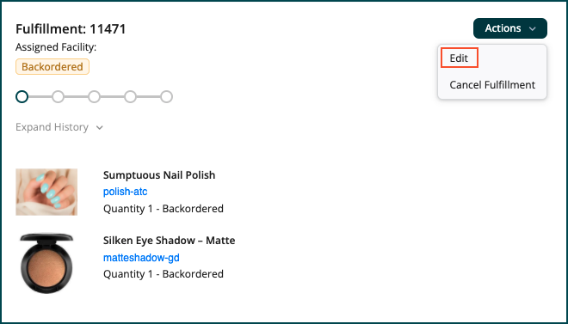Click the Fulfillment: 11471 heading
Screen dimensions: 568x324
click(x=71, y=29)
